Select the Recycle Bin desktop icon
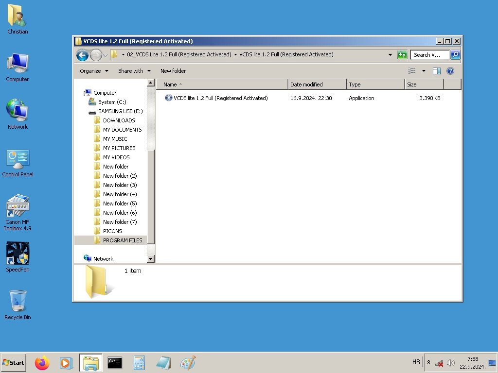 (18, 305)
